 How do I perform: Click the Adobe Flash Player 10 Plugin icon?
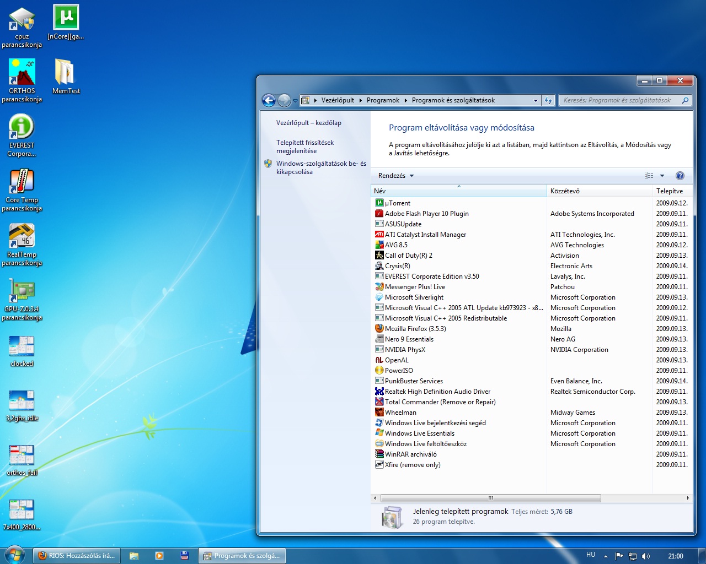pyautogui.click(x=379, y=213)
